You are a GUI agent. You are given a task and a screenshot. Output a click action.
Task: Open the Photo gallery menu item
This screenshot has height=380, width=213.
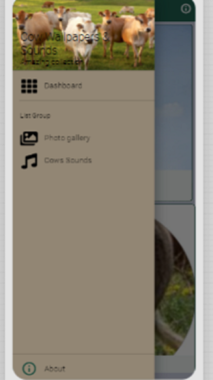click(84, 138)
